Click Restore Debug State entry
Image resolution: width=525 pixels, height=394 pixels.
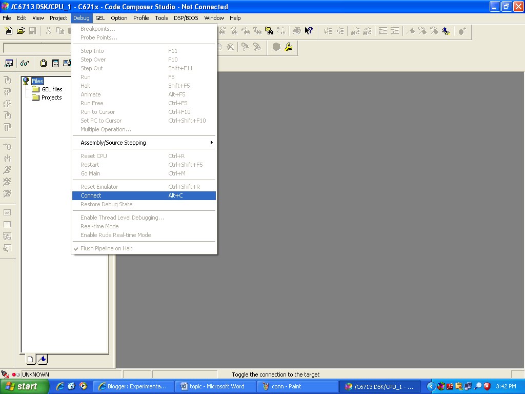(144, 204)
